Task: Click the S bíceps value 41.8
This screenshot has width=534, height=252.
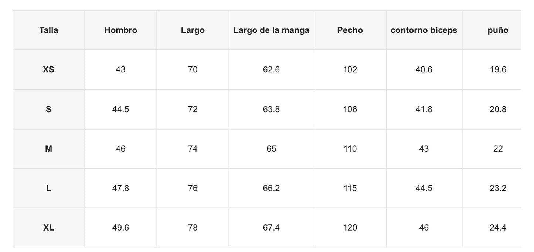Action: tap(424, 109)
